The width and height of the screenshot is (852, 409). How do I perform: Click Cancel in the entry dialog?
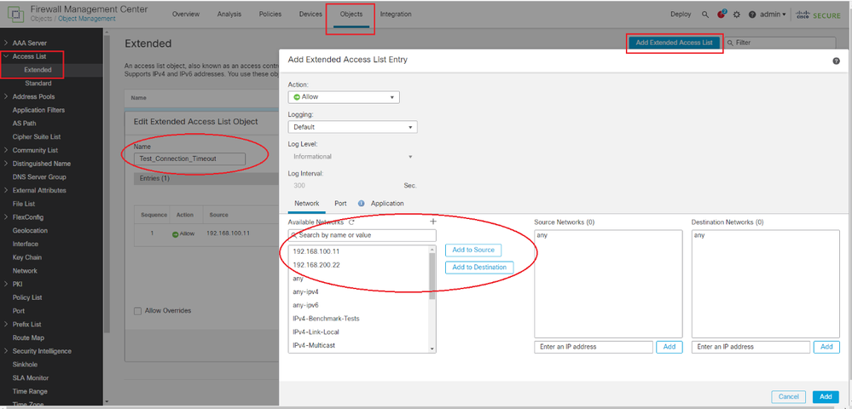(788, 397)
